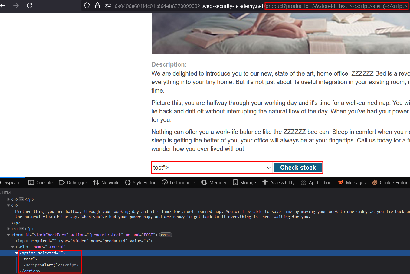
Task: Click the browser forward arrow
Action: pos(16,5)
